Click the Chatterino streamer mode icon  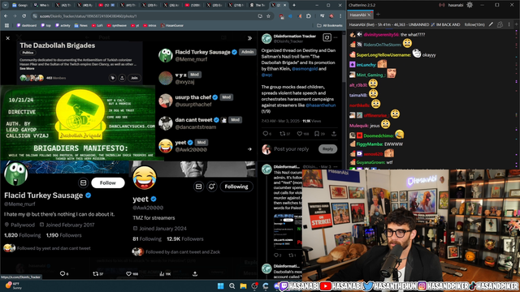(442, 5)
